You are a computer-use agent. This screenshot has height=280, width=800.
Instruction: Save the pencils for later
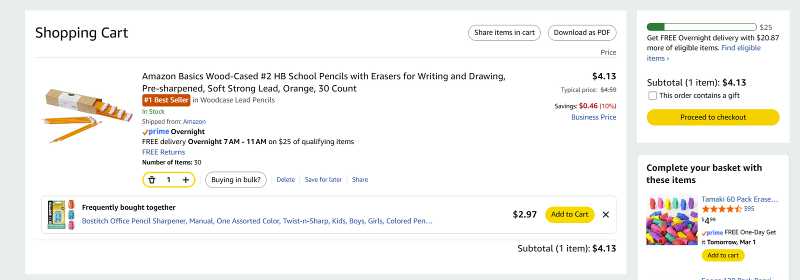click(323, 180)
